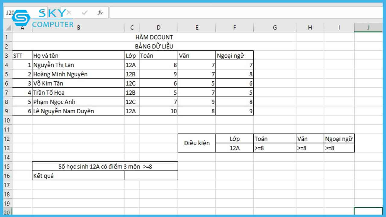The image size is (386, 217).
Task: Select row 13 header
Action: click(8, 148)
